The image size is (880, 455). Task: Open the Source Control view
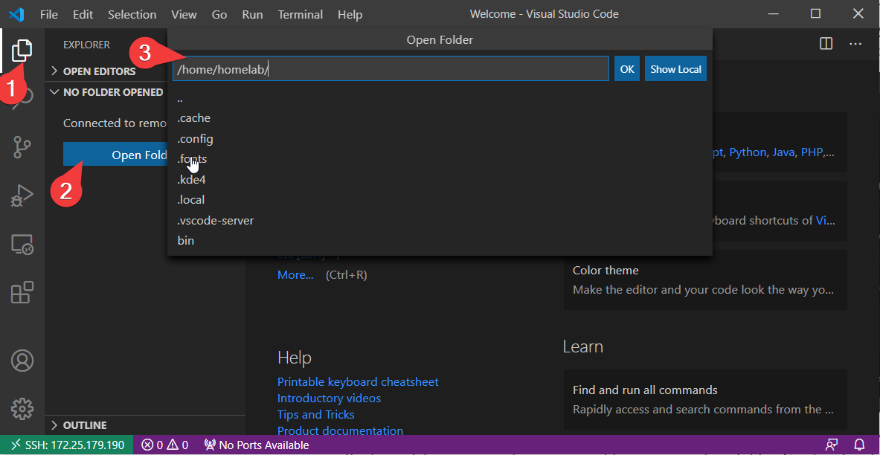(x=22, y=147)
